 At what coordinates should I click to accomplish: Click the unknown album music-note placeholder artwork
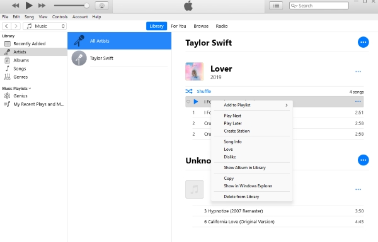tap(194, 189)
